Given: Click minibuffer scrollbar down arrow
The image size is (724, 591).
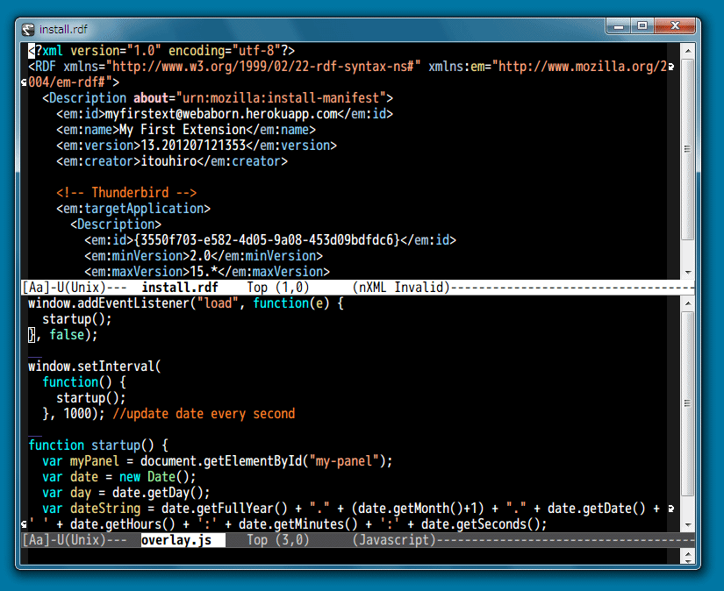Looking at the screenshot, I should coord(688,561).
